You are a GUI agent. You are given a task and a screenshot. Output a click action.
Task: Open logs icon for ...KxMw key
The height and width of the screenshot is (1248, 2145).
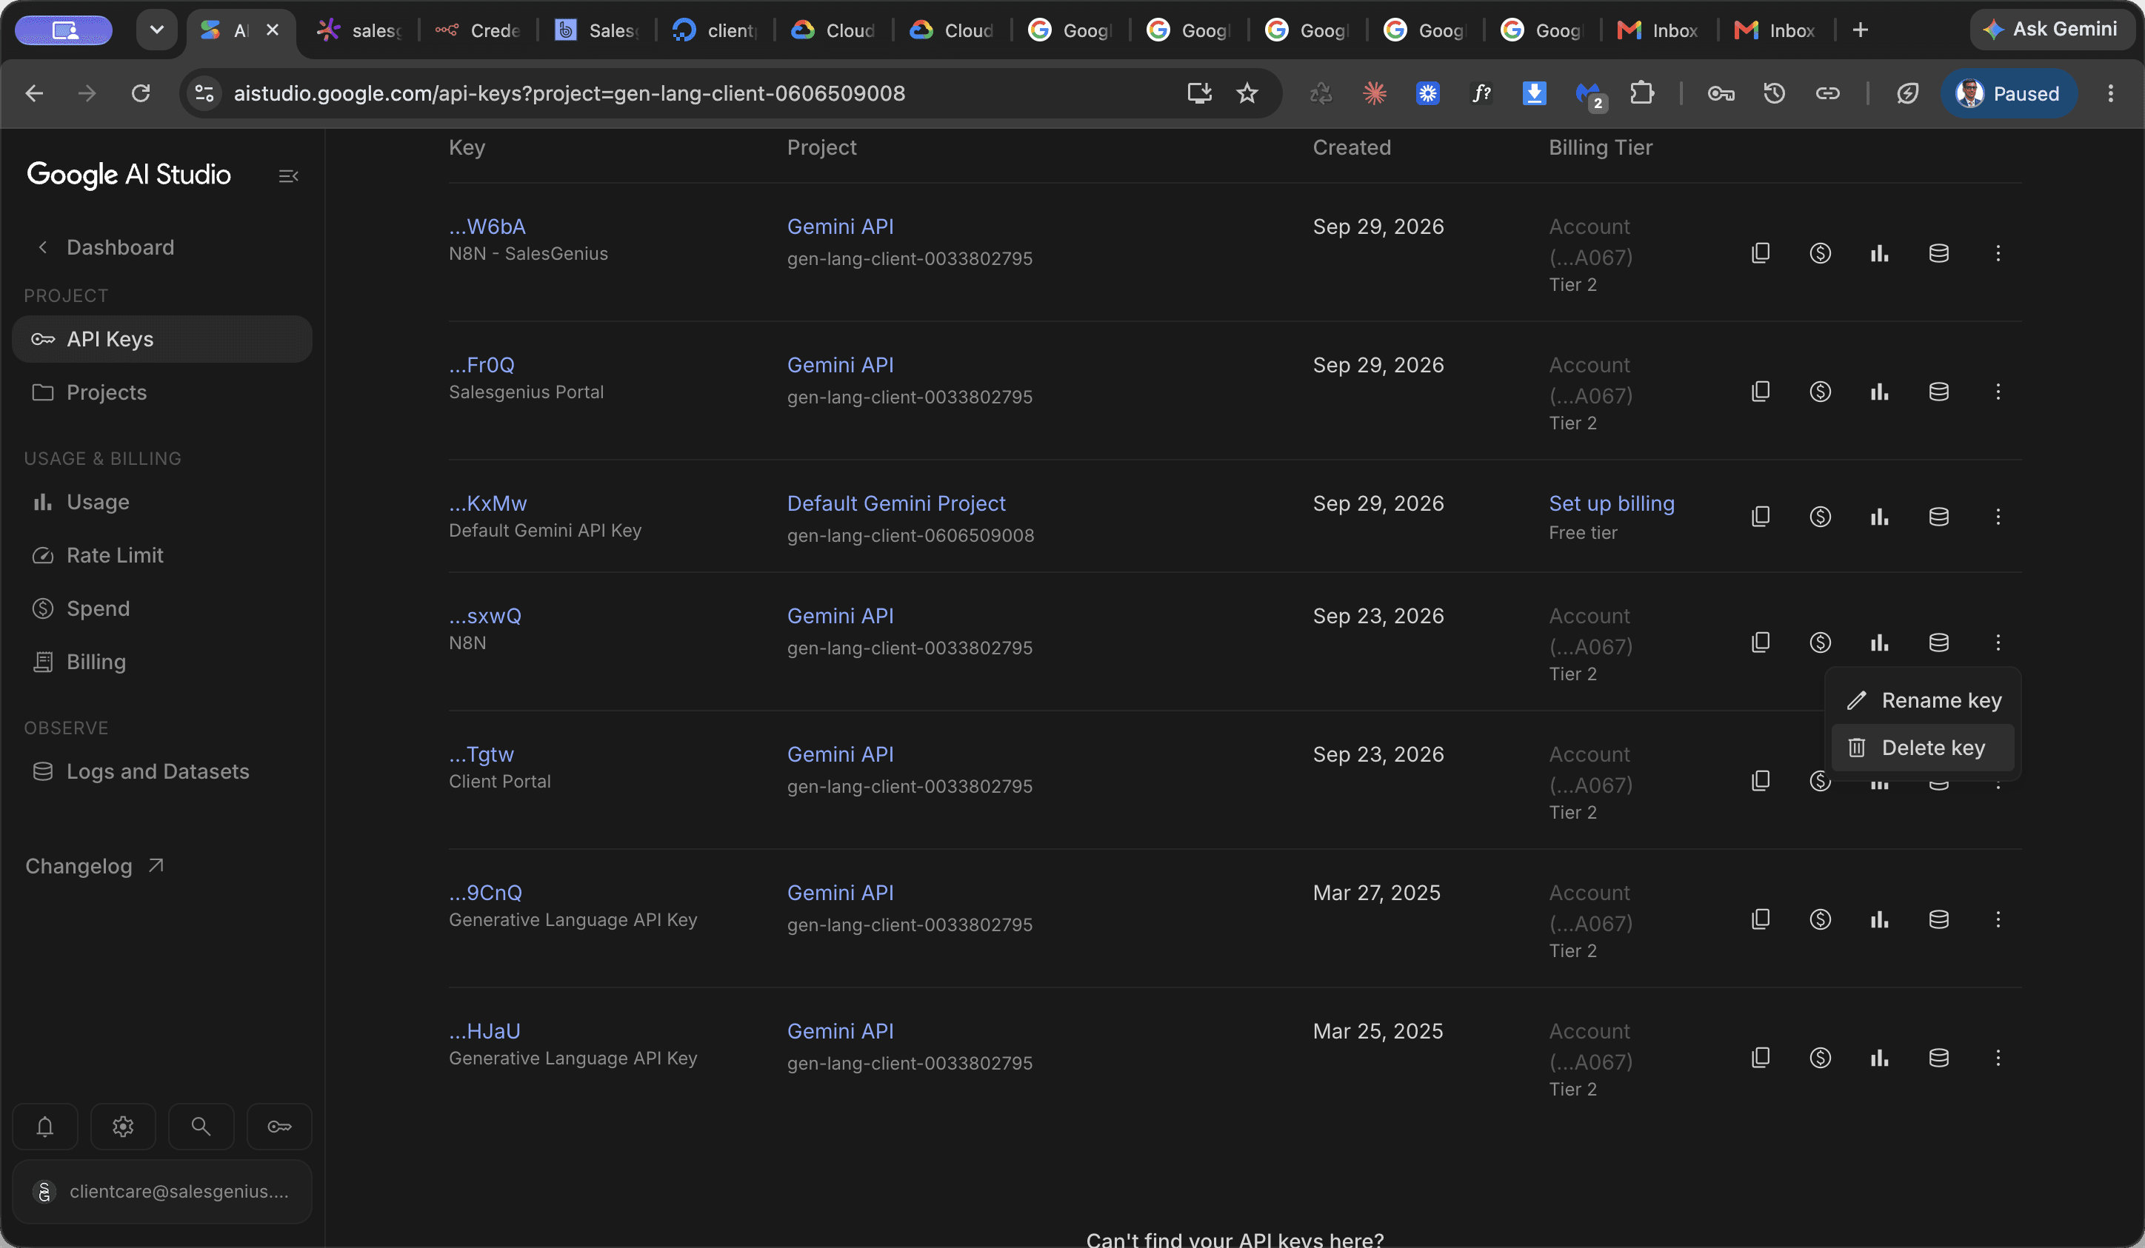[x=1938, y=517]
